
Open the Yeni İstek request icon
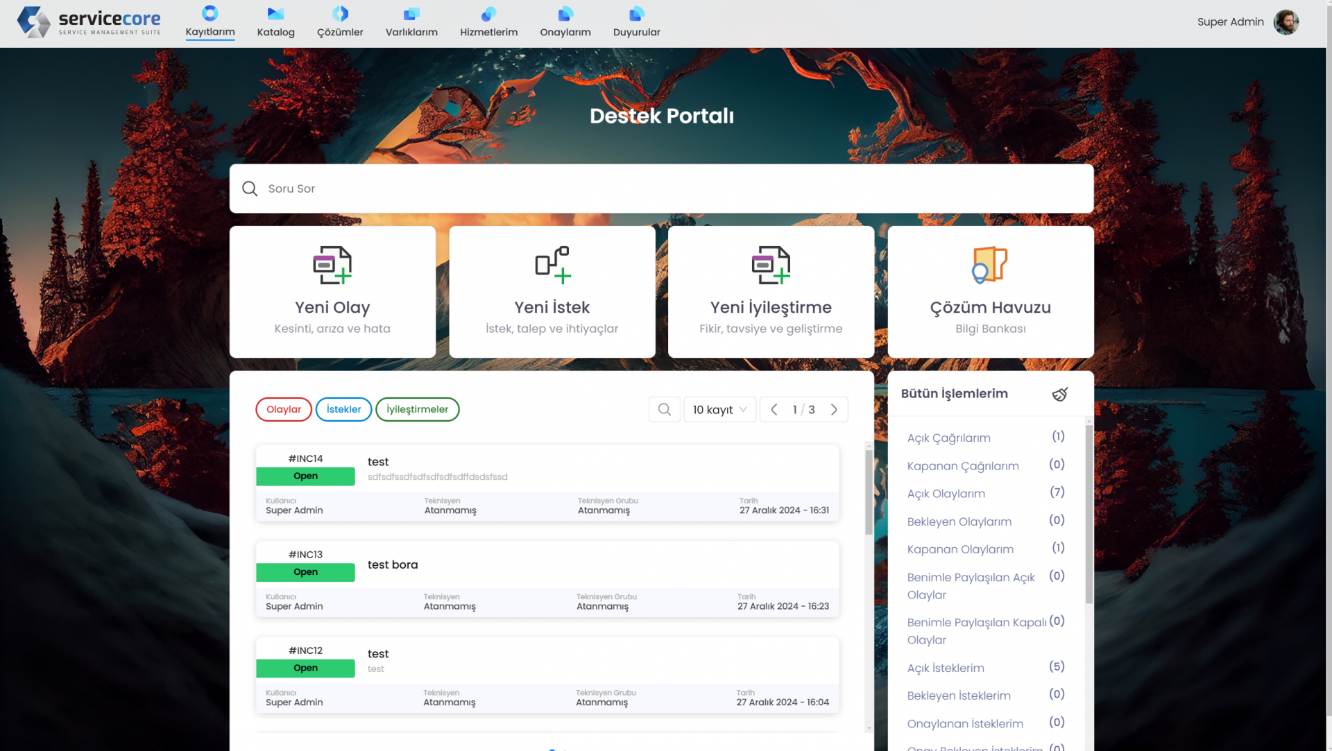[x=552, y=265]
